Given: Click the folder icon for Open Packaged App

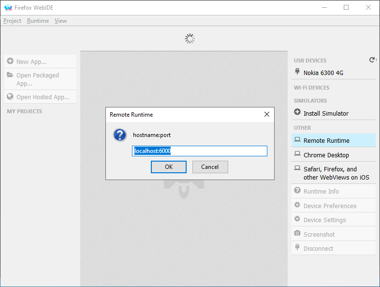Looking at the screenshot, I should pyautogui.click(x=10, y=75).
